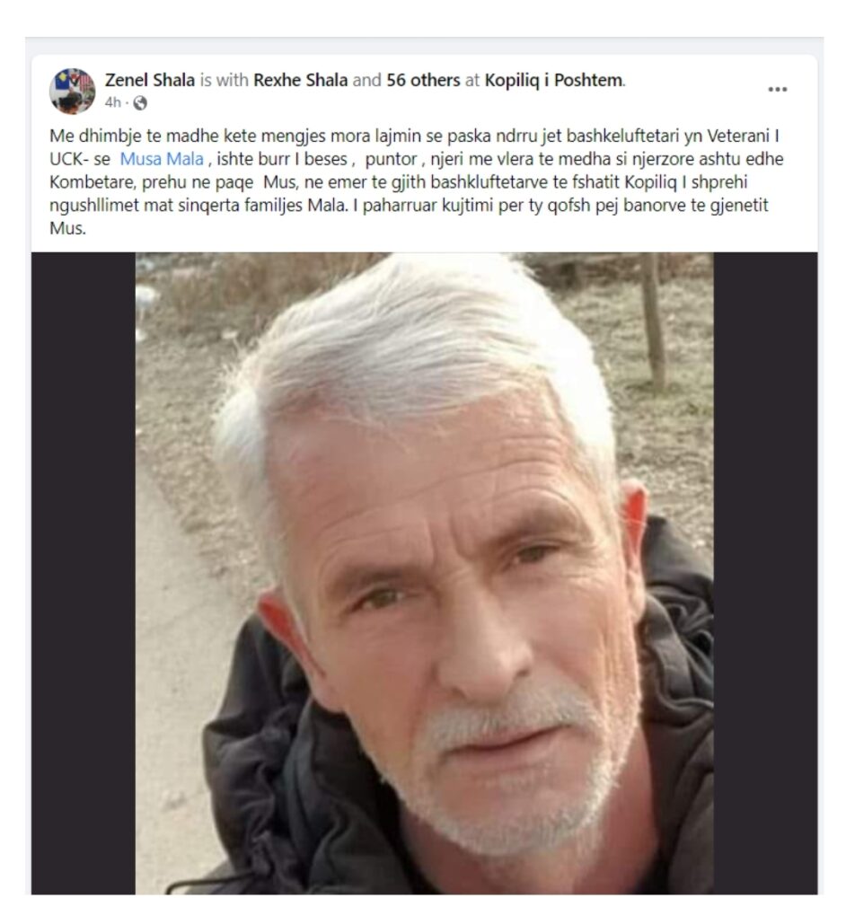Open the post via the 4h timestamp
The width and height of the screenshot is (846, 898).
pos(112,102)
